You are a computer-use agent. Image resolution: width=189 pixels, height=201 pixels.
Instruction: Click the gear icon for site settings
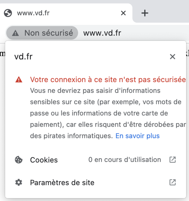(x=19, y=183)
